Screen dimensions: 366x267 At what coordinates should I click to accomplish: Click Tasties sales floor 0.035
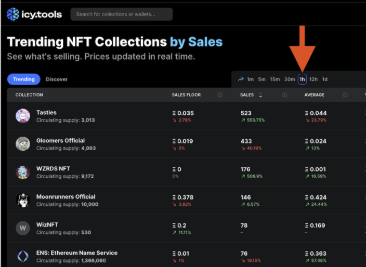click(x=183, y=113)
